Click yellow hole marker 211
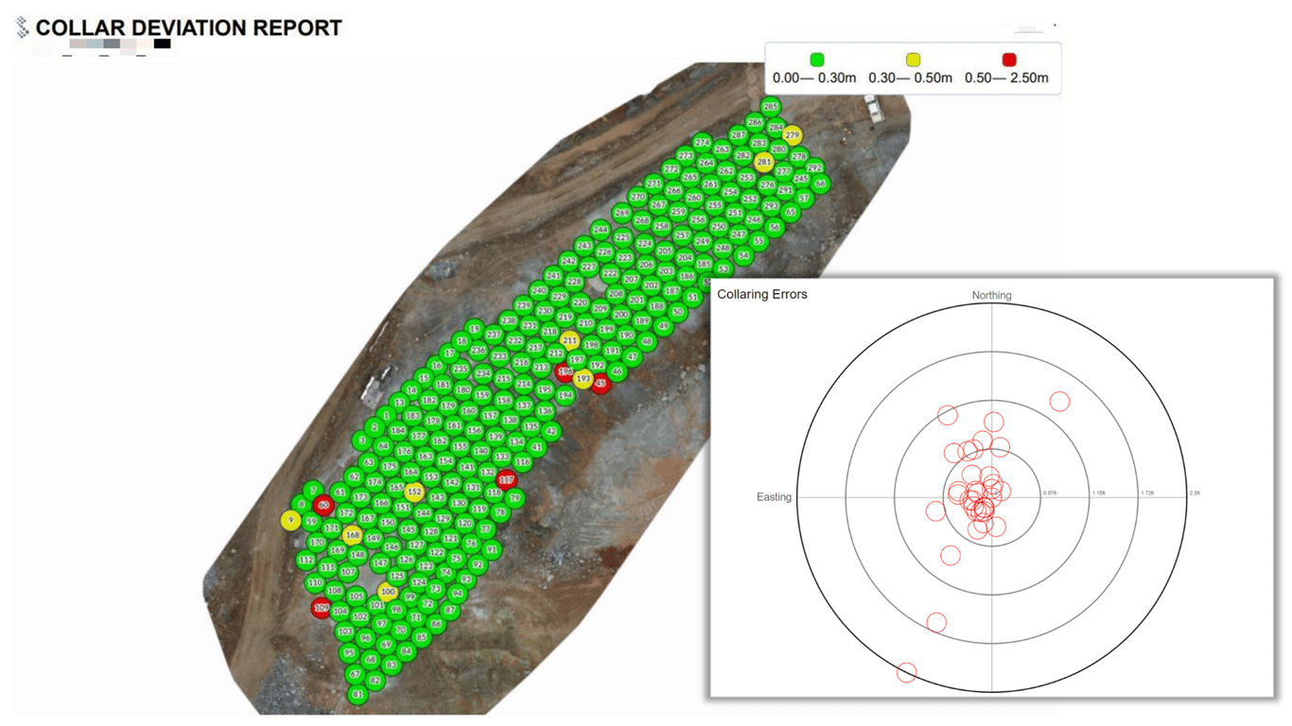The image size is (1292, 726). (x=569, y=340)
